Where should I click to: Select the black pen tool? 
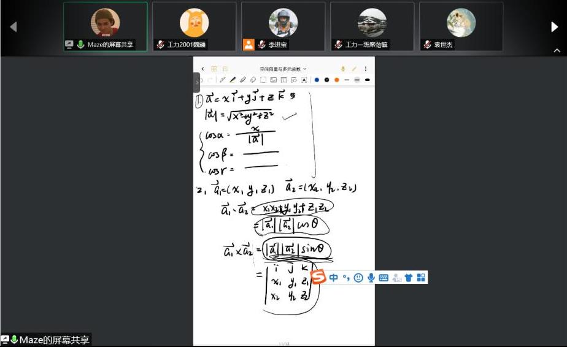(x=233, y=80)
